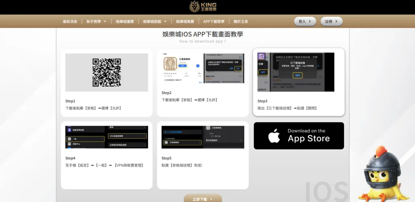415x202 pixels.
Task: Click Step3 text 跳出【已下載描述檔】➡點選【關閉】
Action: click(x=287, y=108)
